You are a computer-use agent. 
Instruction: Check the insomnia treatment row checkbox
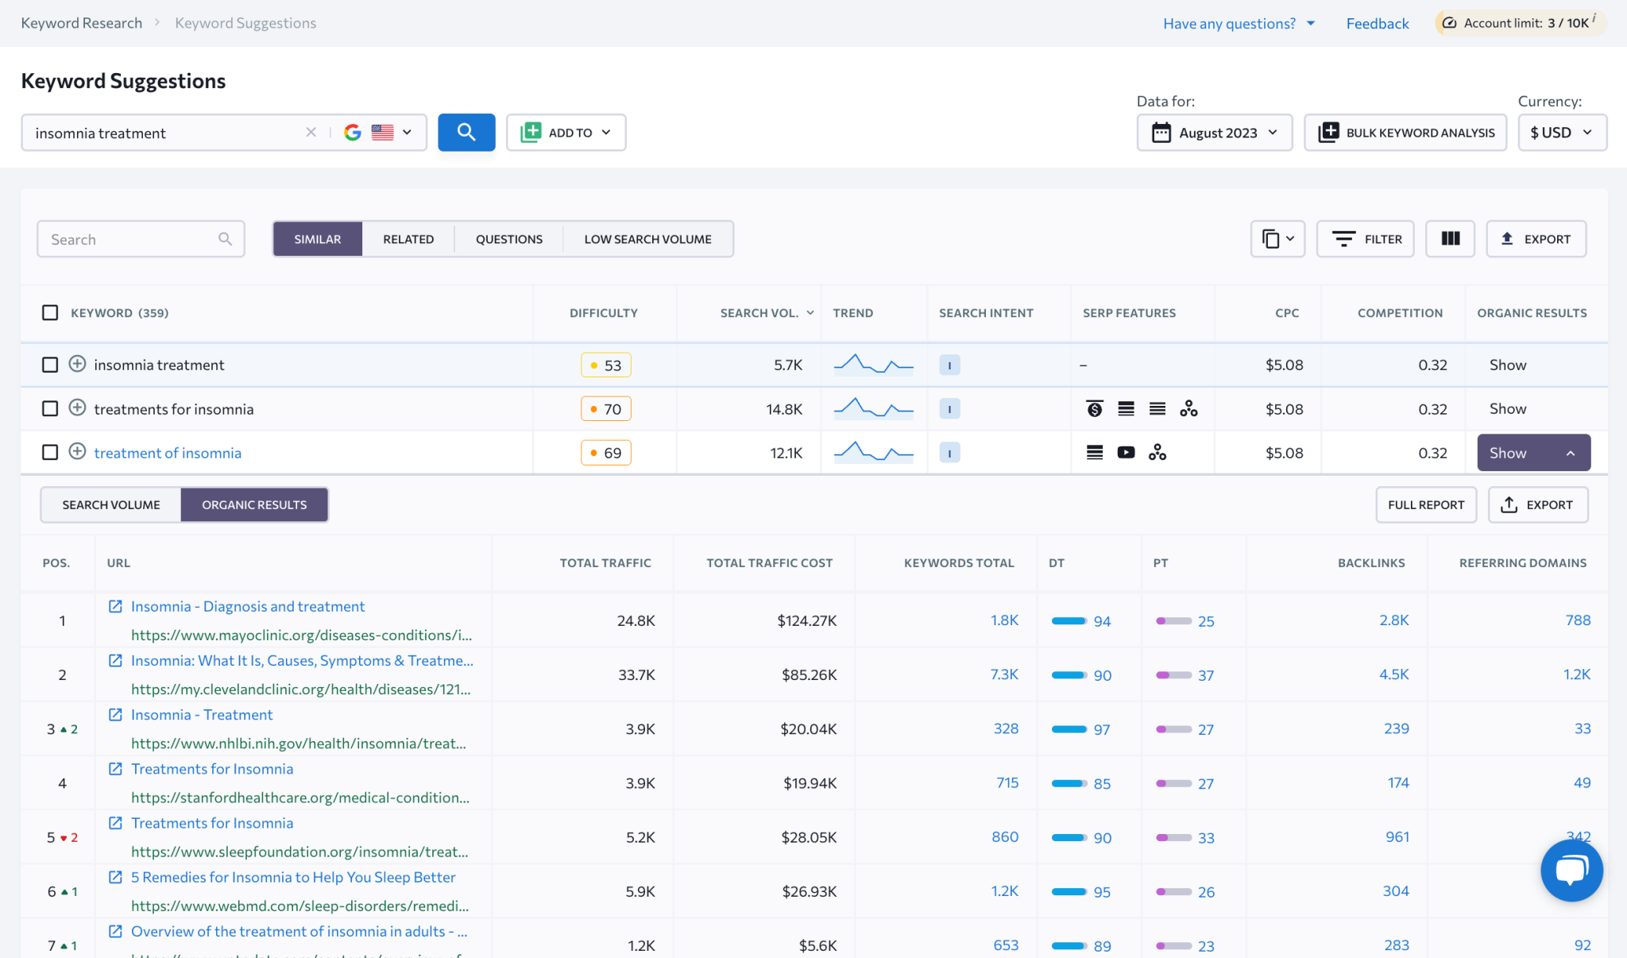(x=49, y=365)
